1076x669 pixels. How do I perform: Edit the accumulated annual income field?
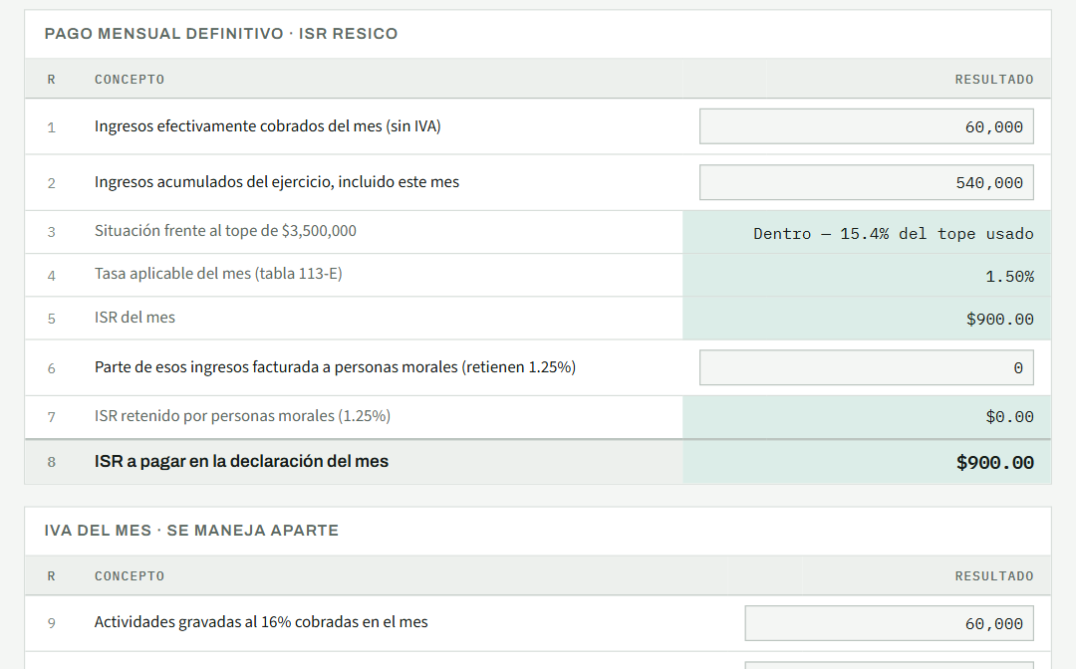pyautogui.click(x=866, y=182)
